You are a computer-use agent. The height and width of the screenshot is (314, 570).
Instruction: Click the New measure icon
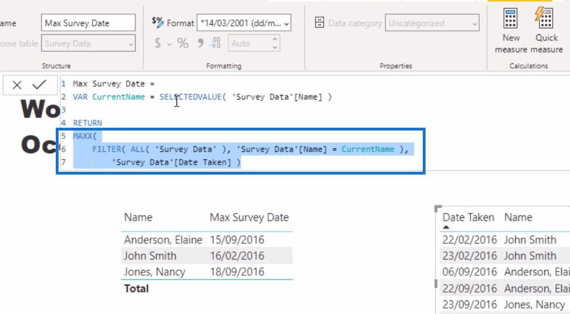click(x=510, y=18)
